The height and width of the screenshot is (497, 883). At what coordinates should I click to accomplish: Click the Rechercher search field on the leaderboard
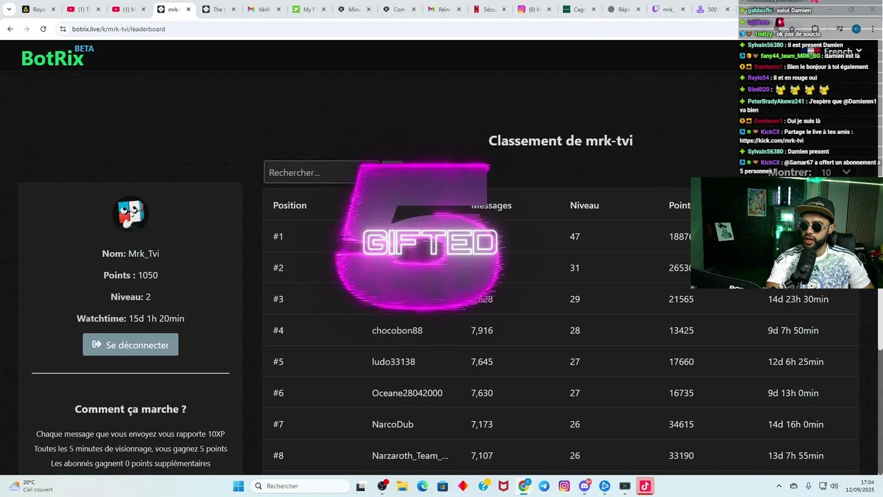click(x=321, y=172)
